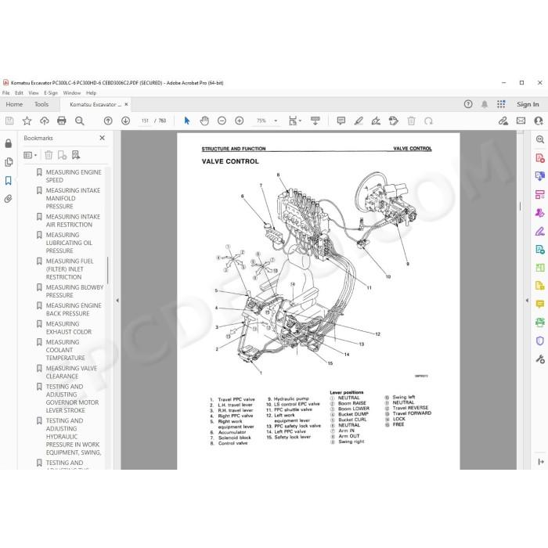Open the Window menu
This screenshot has width=548, height=548.
tap(72, 93)
